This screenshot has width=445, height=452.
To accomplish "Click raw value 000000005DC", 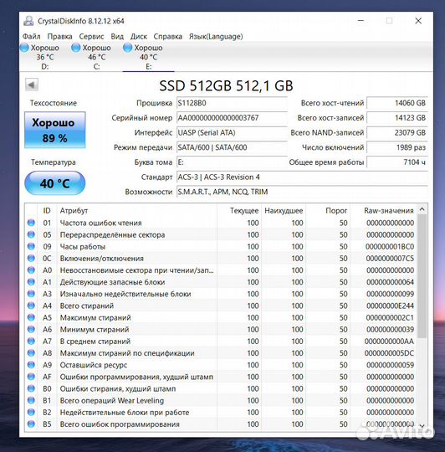I will pos(389,353).
